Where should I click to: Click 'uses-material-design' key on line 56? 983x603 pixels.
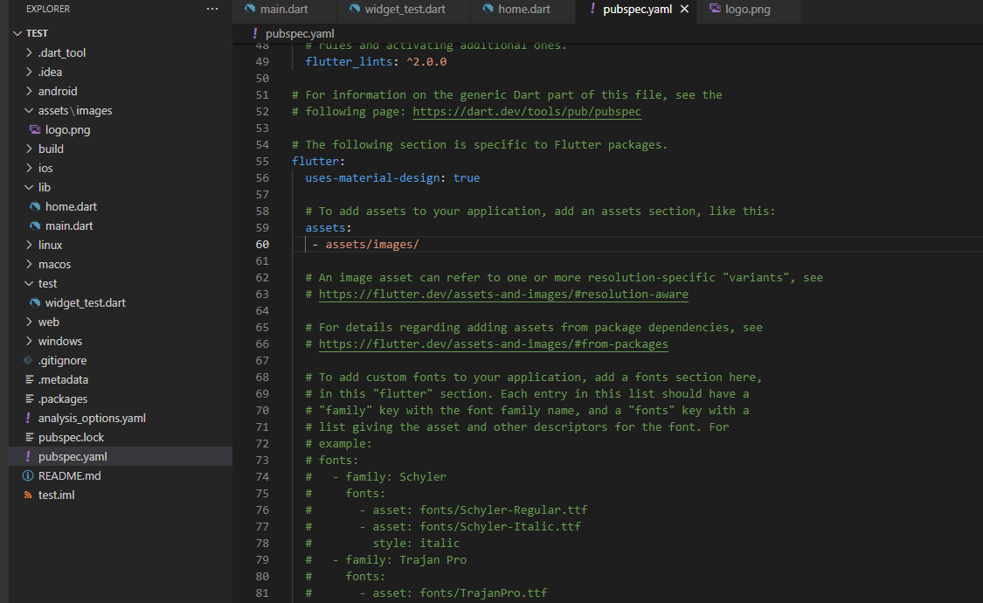click(372, 178)
